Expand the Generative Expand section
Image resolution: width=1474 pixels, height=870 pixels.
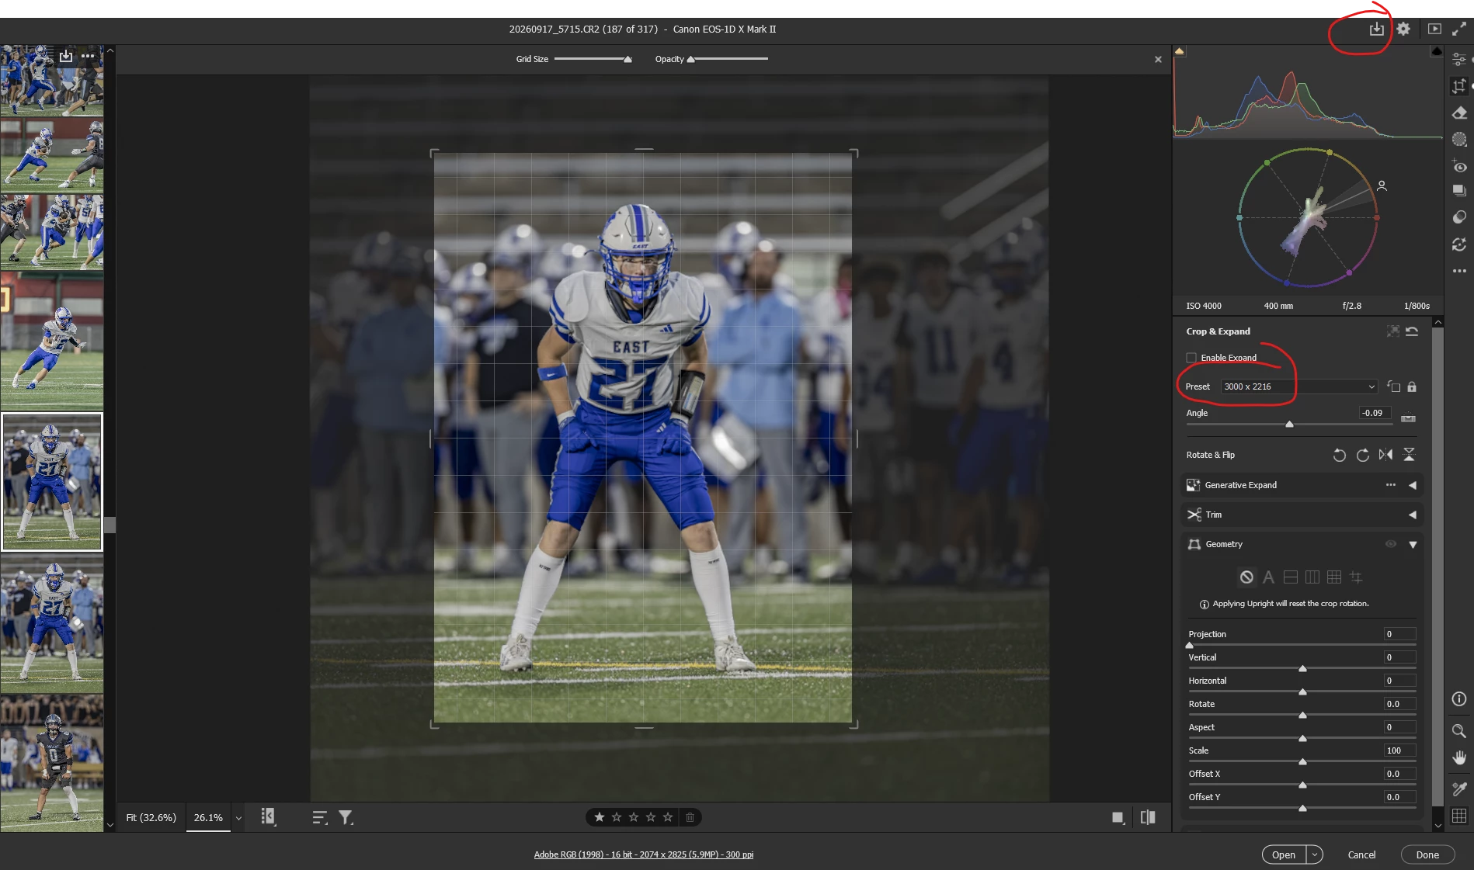pyautogui.click(x=1413, y=485)
